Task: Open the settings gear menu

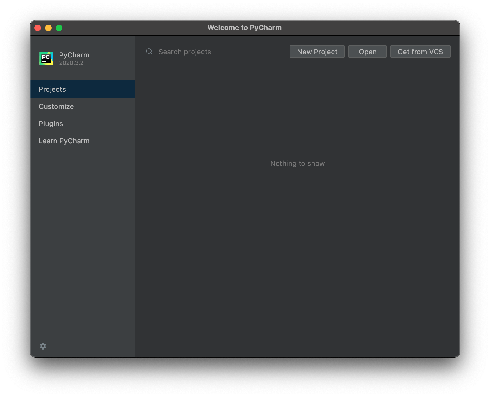Action: (x=43, y=346)
